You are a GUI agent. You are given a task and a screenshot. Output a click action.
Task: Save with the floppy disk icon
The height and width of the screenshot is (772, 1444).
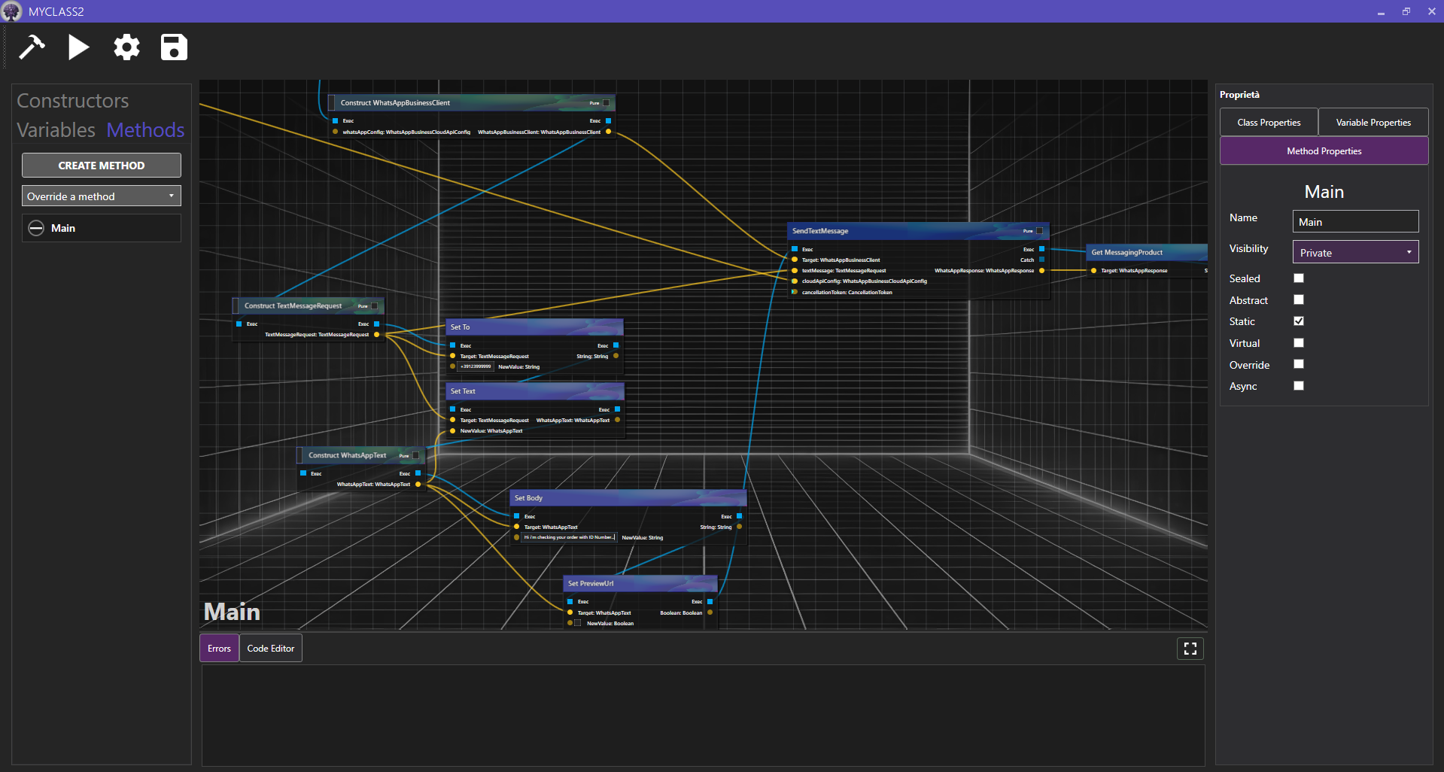point(174,47)
